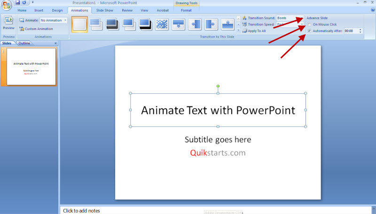Screen dimensions: 376x214
Task: Apply the Wipe Up transition
Action: tap(227, 24)
